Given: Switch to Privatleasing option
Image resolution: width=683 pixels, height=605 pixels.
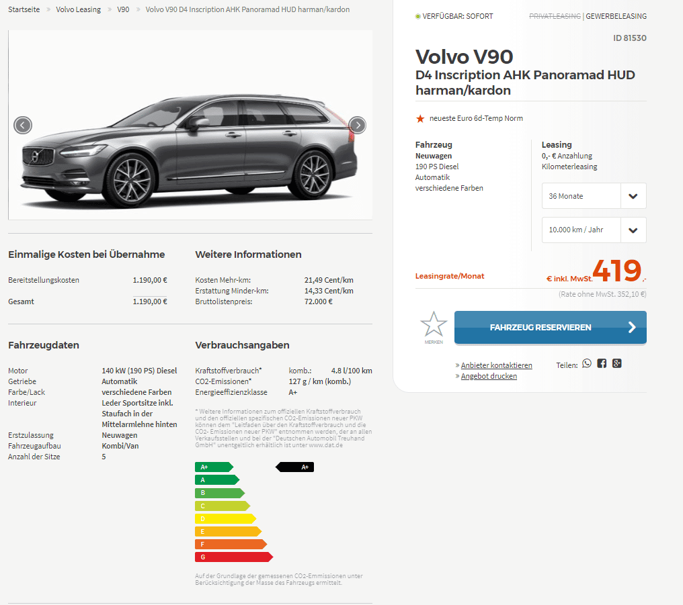Looking at the screenshot, I should point(555,16).
